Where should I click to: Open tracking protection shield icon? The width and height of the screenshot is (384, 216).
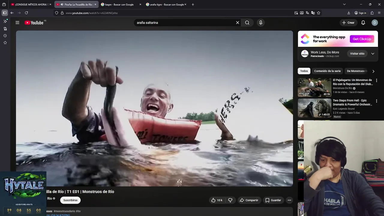pyautogui.click(x=56, y=13)
